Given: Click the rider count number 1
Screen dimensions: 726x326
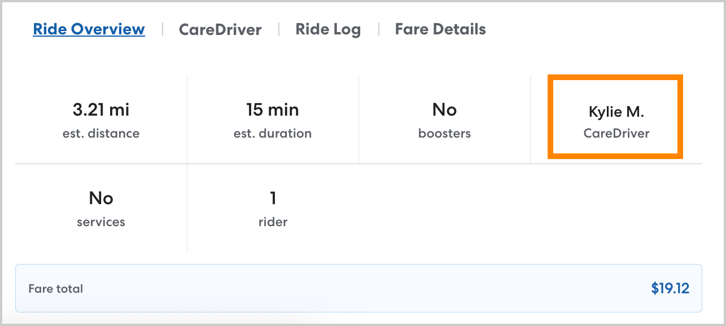Looking at the screenshot, I should click(x=273, y=198).
